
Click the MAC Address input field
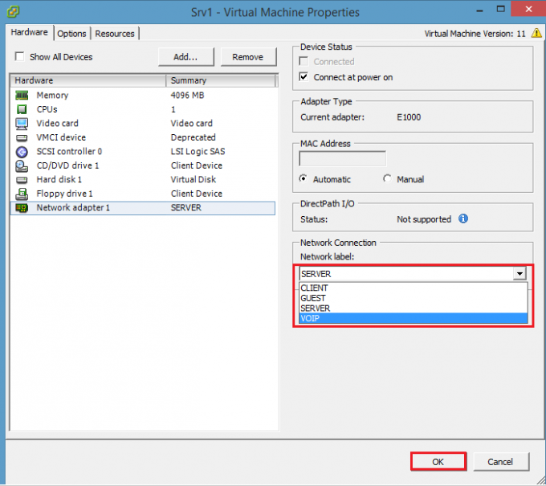(x=343, y=159)
